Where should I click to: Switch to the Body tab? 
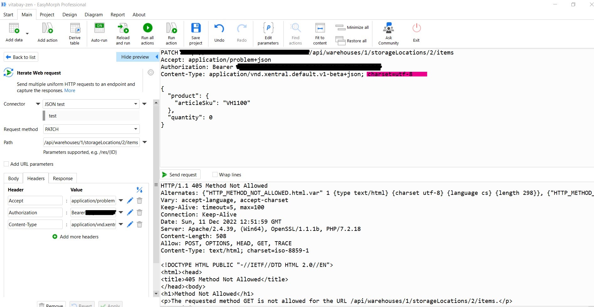(x=13, y=178)
